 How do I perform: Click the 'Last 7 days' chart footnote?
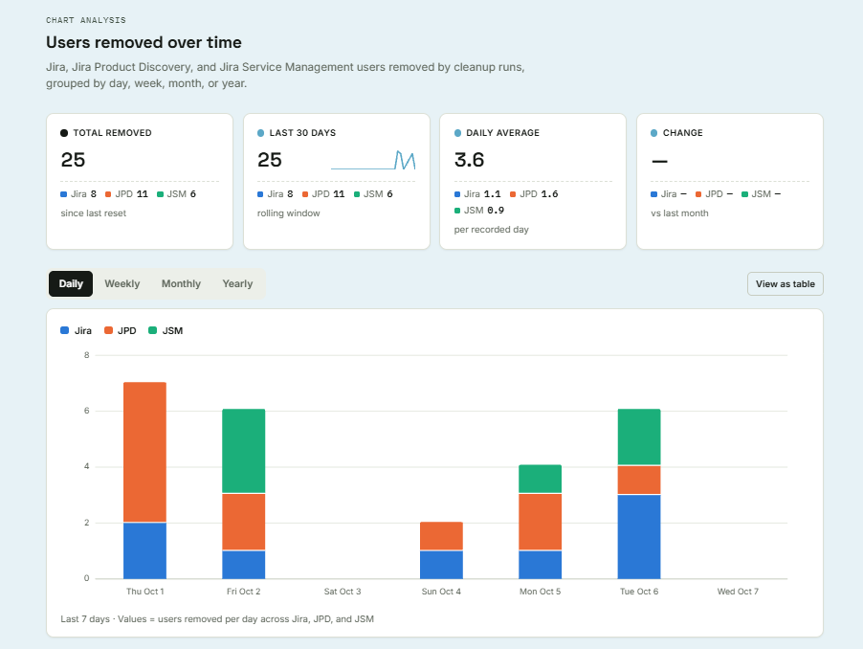tap(217, 618)
